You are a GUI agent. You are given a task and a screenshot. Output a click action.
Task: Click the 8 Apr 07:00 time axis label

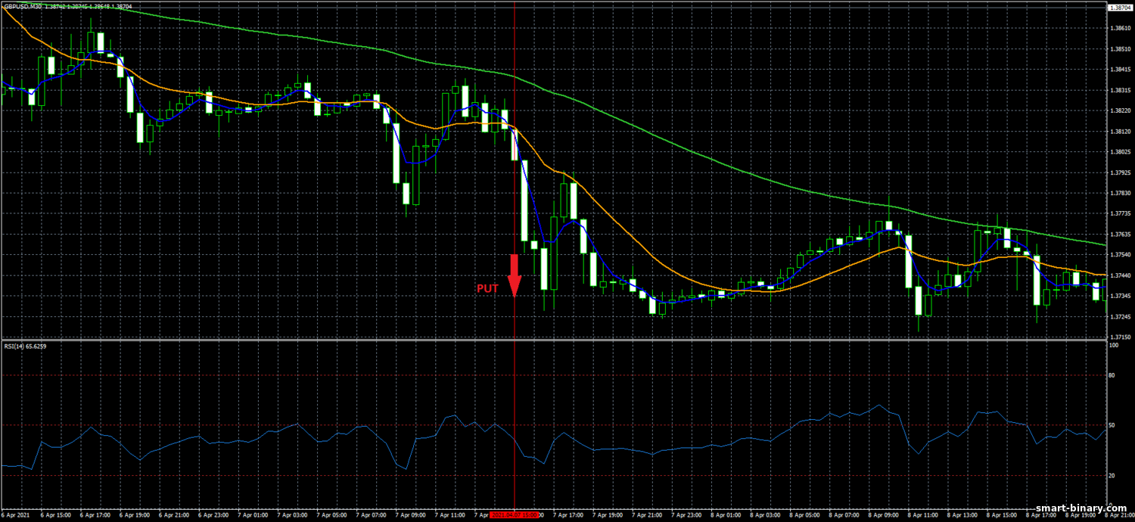click(x=844, y=514)
